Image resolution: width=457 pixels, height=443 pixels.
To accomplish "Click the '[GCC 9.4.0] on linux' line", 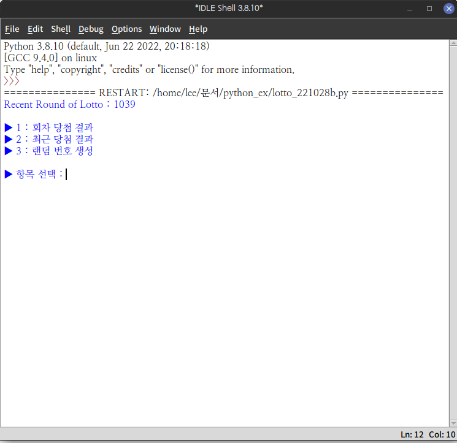I will [50, 58].
